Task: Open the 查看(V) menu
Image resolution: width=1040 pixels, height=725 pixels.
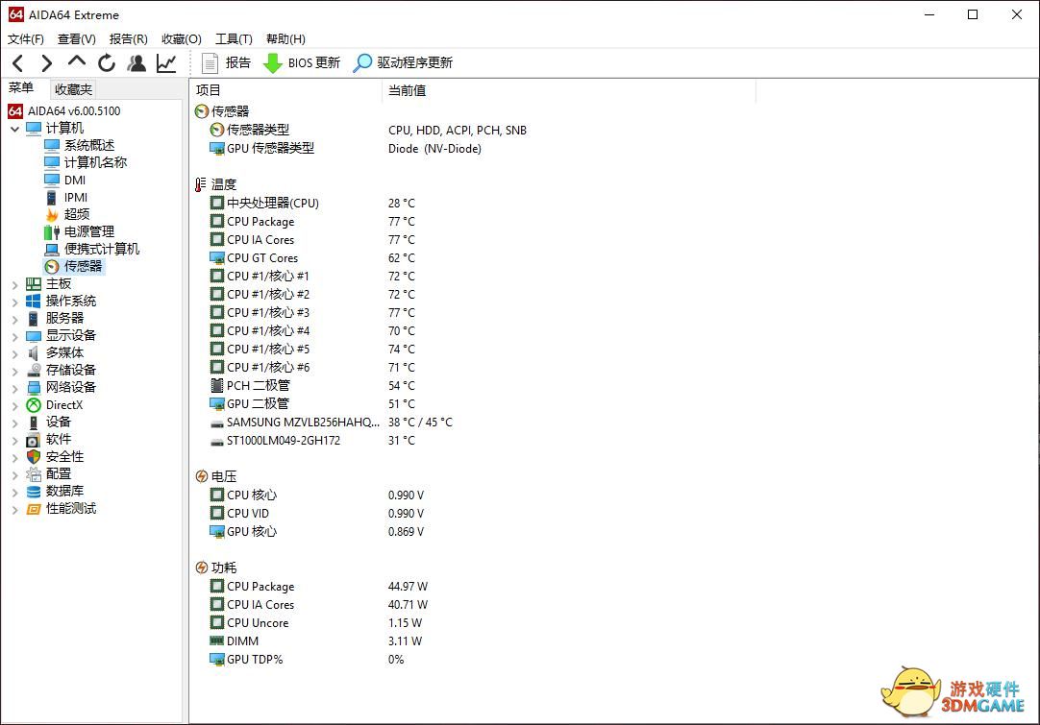Action: pos(76,39)
